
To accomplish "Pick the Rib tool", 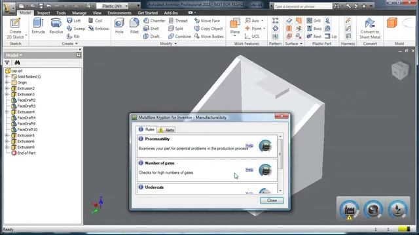I will 73,37.
